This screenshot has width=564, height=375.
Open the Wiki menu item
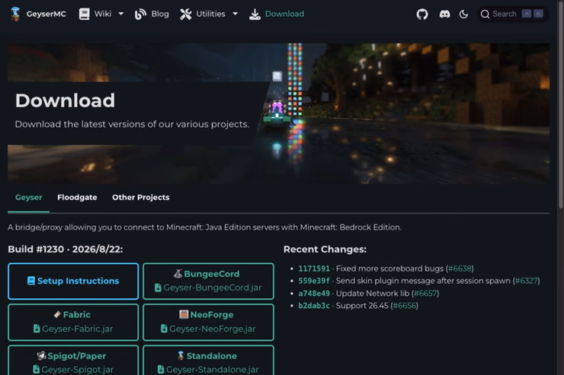(x=103, y=14)
